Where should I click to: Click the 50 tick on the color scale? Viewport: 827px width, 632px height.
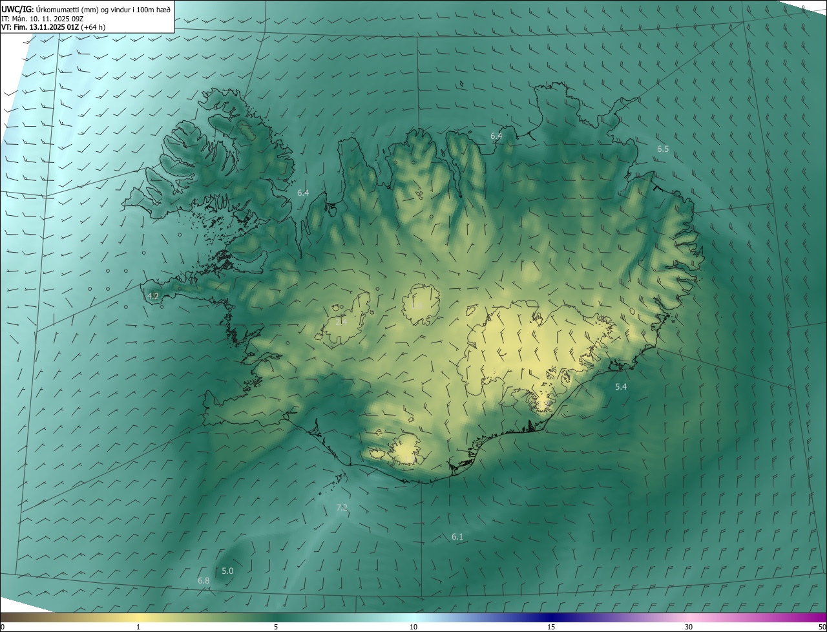822,627
